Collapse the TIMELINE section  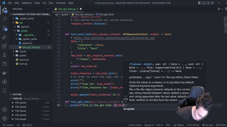coord(31,98)
